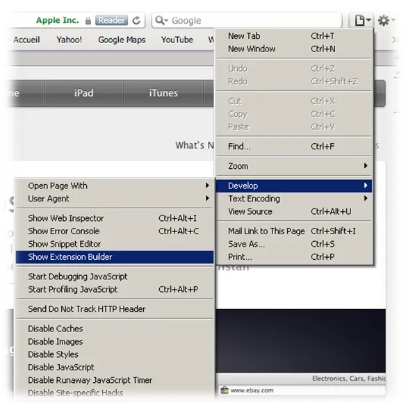Toggle Disable Styles option
Viewport: 406px width, 403px height.
[115, 354]
